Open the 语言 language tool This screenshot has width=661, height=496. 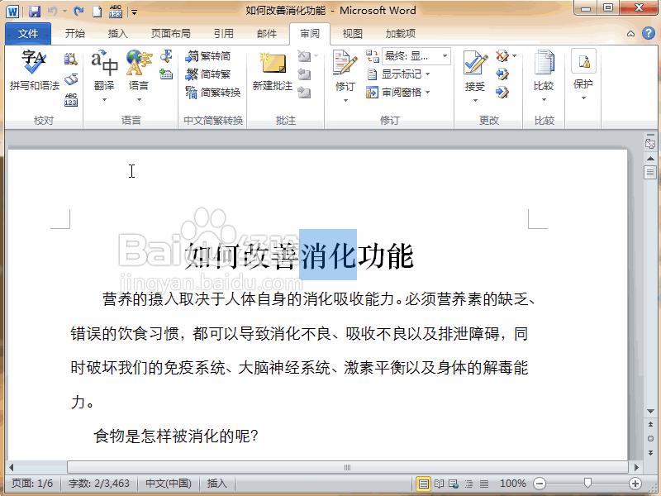[x=137, y=70]
